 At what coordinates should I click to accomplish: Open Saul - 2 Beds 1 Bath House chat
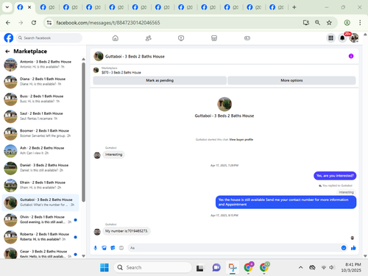pos(40,116)
